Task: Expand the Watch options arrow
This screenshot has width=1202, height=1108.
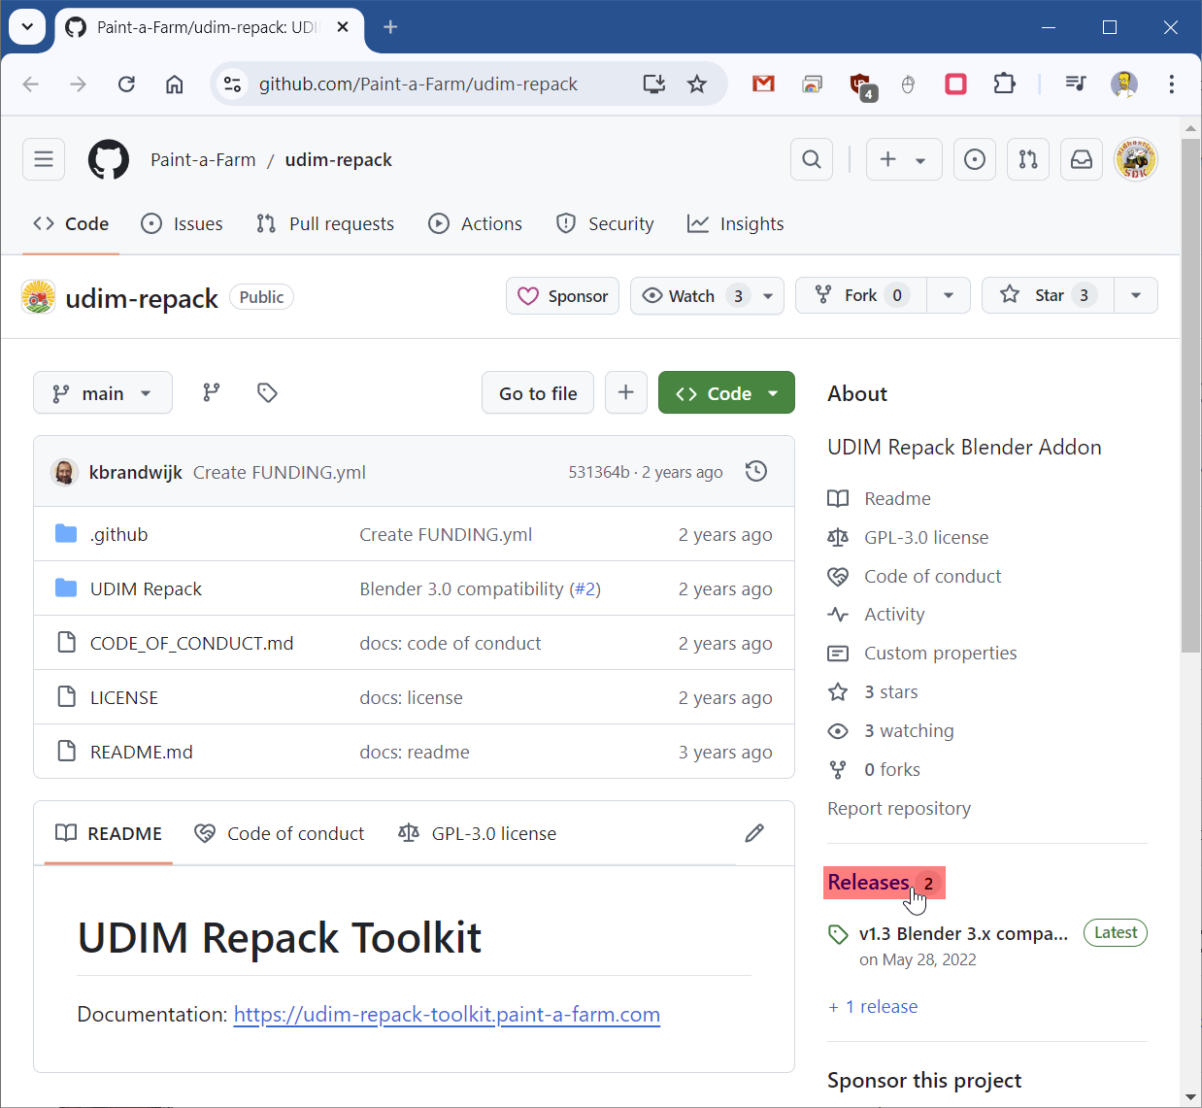Action: tap(768, 296)
